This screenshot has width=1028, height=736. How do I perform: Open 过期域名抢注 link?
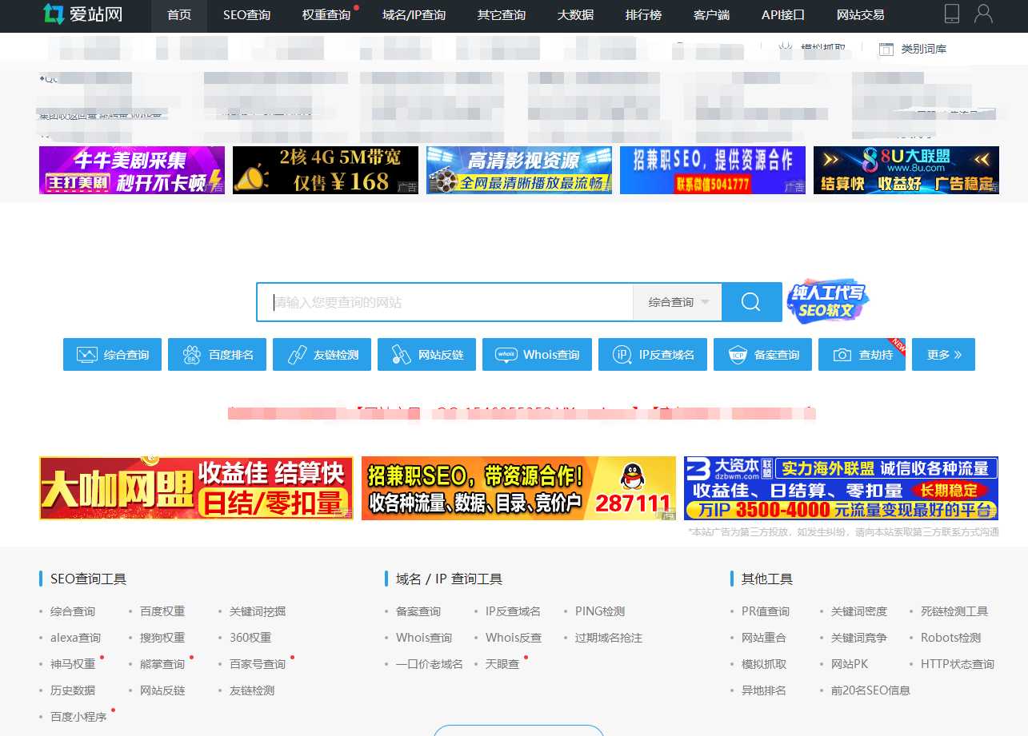coord(609,638)
